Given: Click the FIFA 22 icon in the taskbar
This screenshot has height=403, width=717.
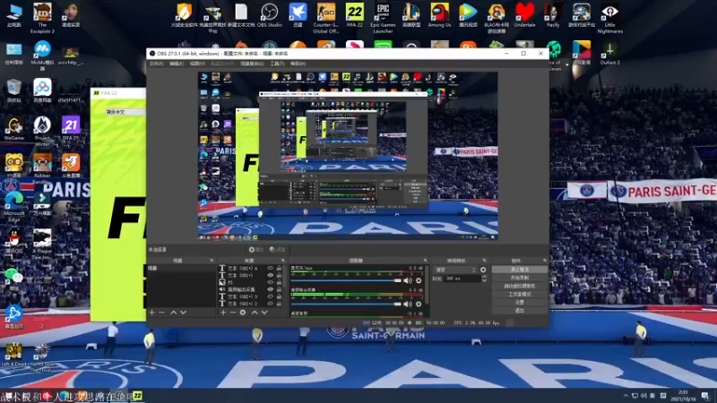Looking at the screenshot, I should pos(138,396).
